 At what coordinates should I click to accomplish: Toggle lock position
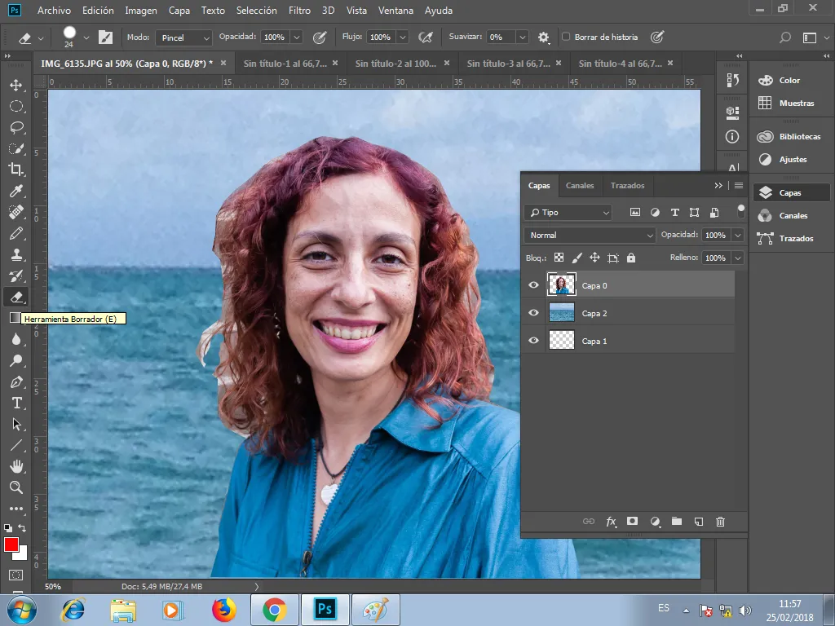pos(594,258)
